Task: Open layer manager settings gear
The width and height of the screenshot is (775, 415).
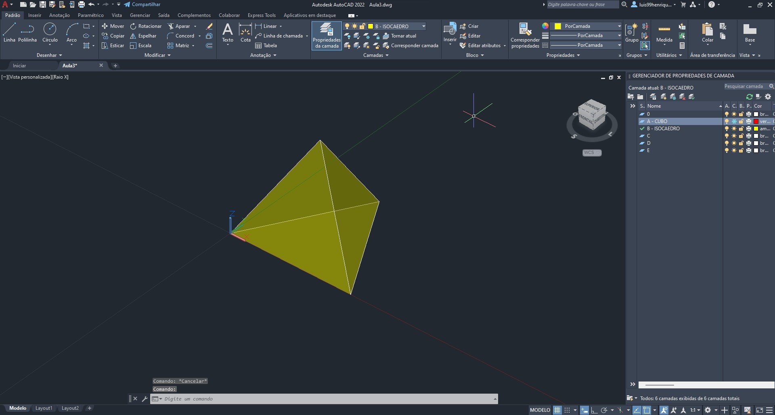Action: [768, 97]
